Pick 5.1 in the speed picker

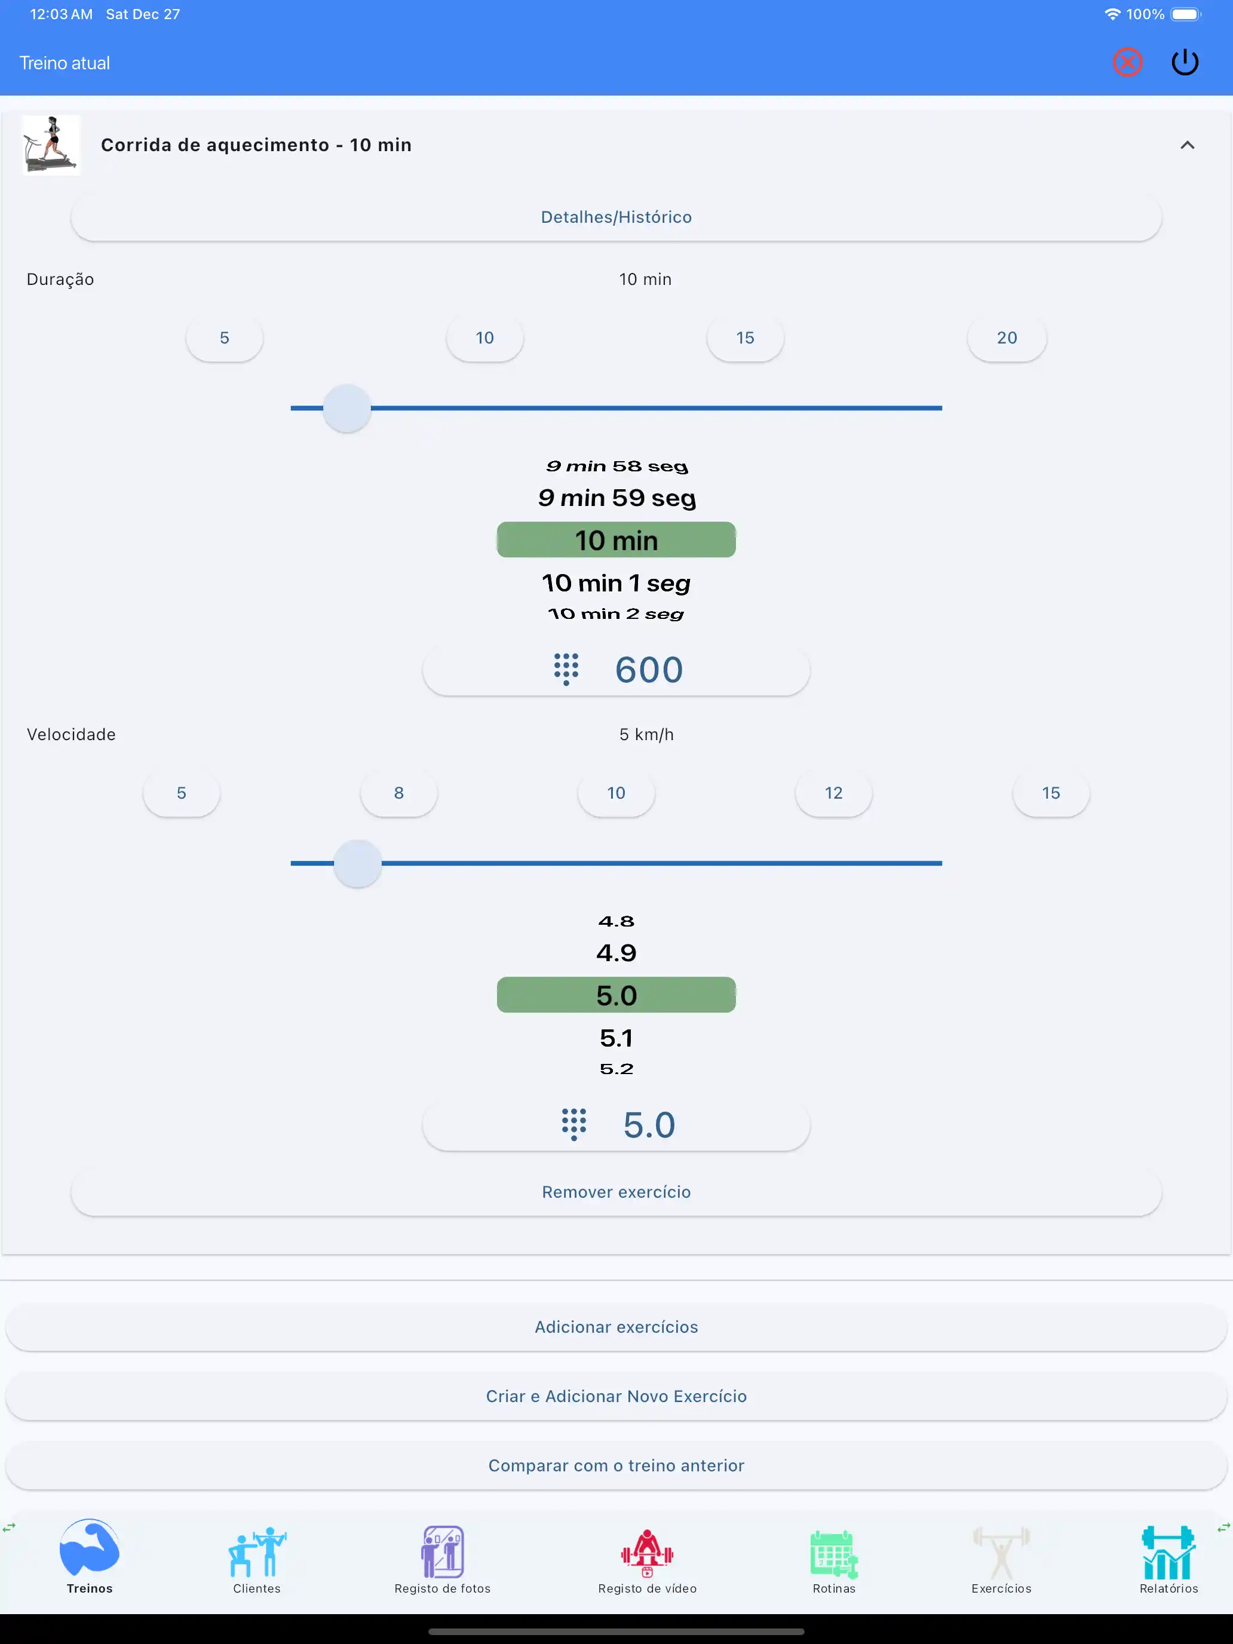[x=616, y=1038]
